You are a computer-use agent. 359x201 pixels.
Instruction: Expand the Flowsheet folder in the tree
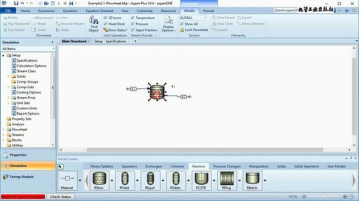4,130
